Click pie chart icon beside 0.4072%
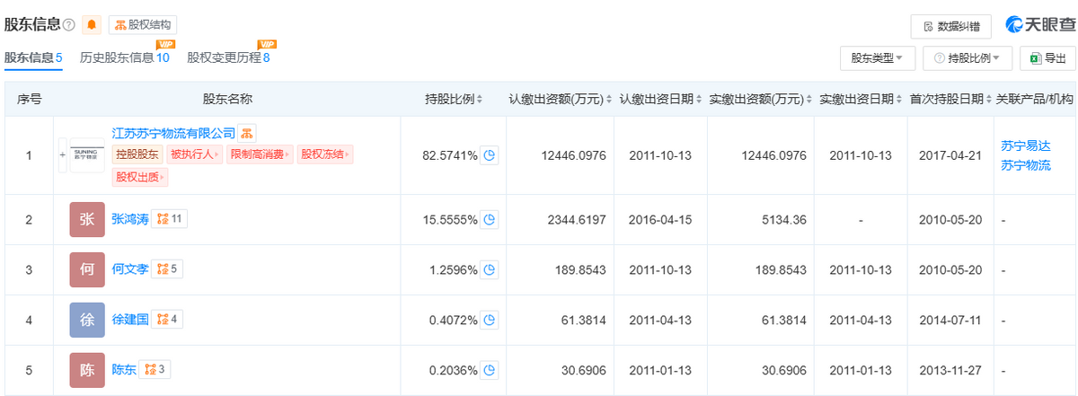 point(490,320)
